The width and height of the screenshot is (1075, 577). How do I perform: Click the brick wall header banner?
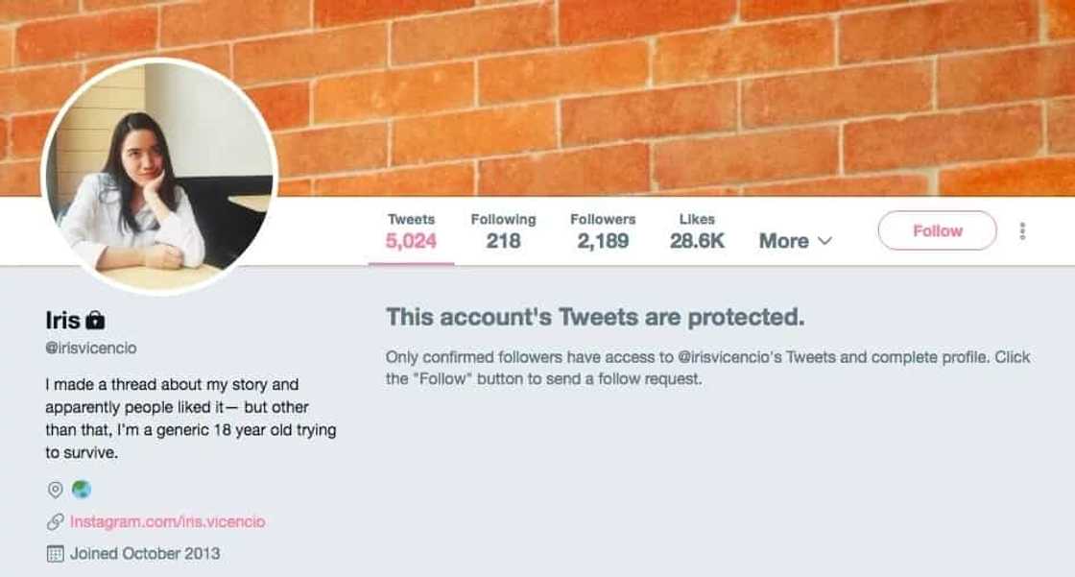pos(672,96)
